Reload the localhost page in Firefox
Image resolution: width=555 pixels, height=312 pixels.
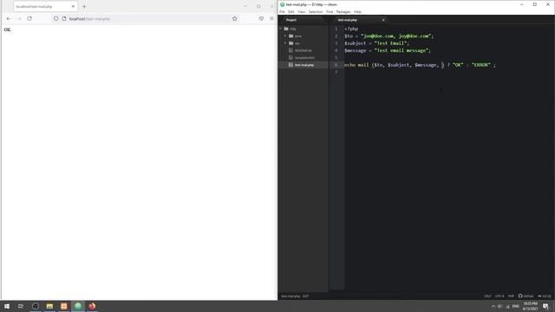[x=29, y=18]
